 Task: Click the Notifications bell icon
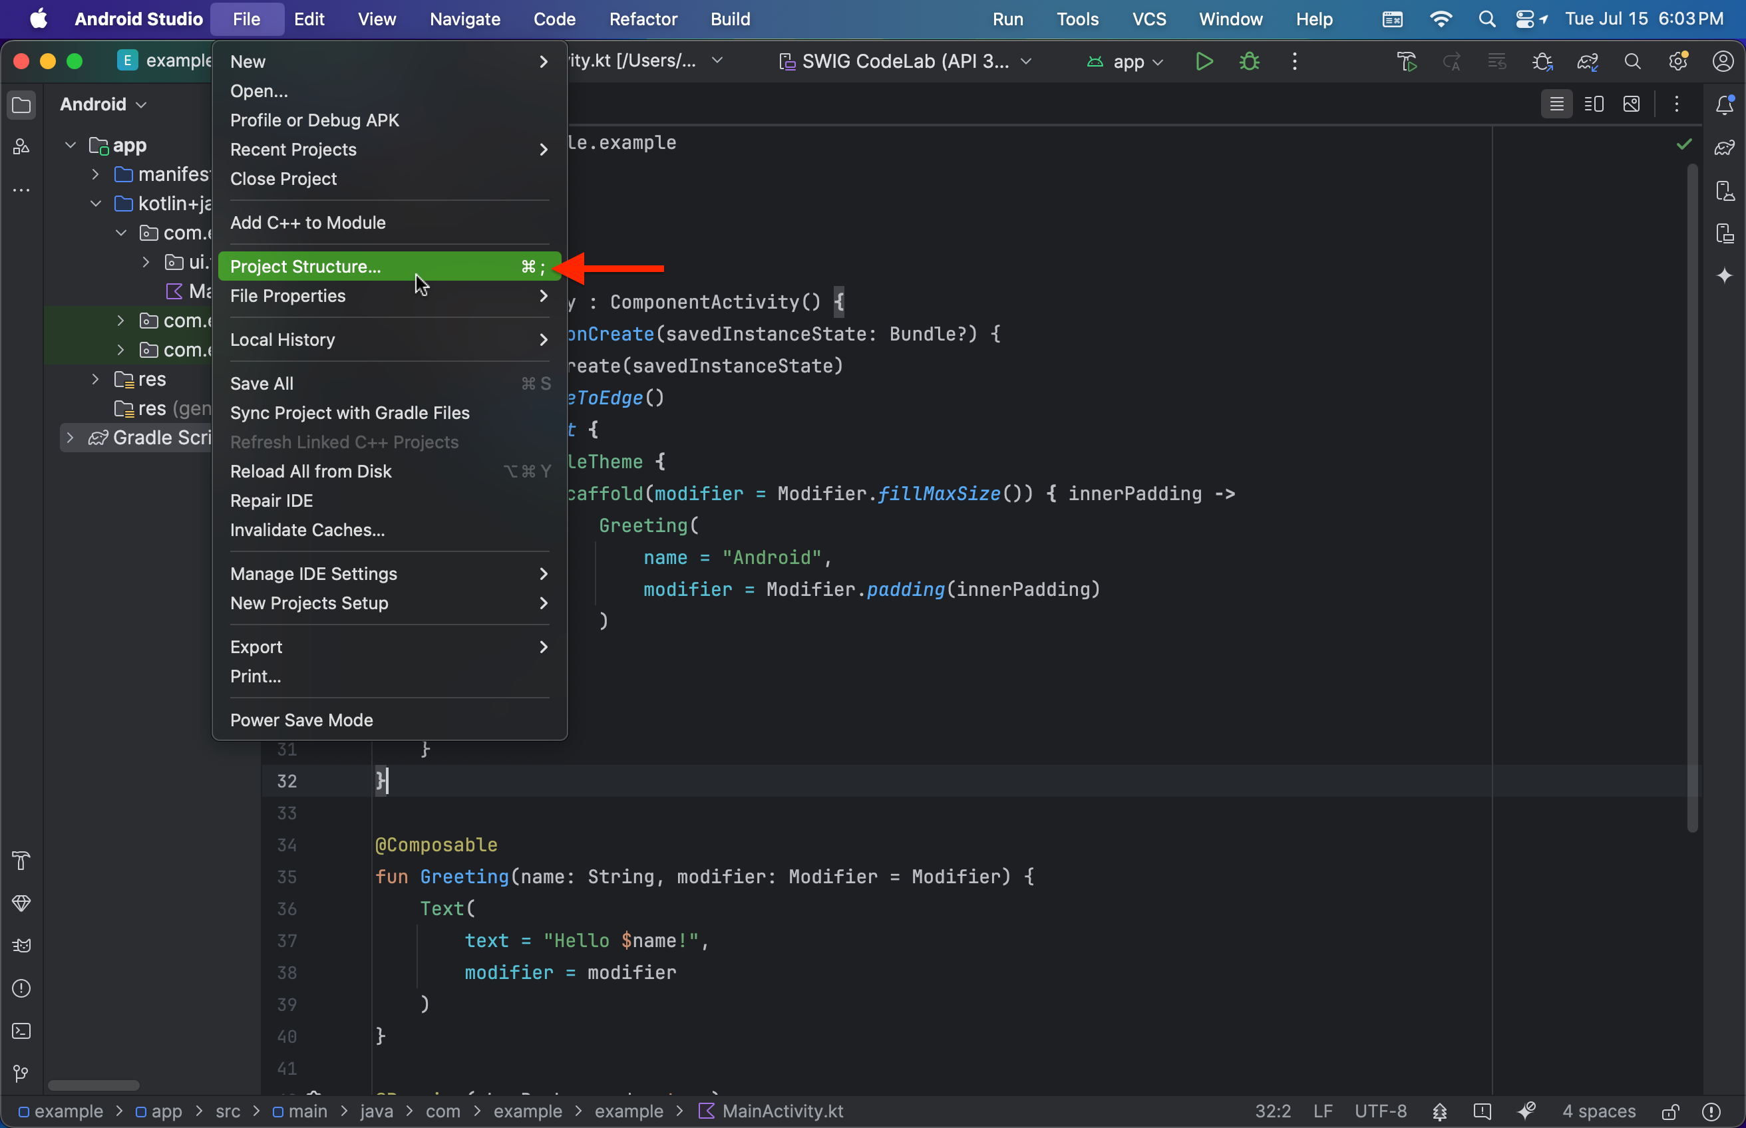click(1724, 104)
